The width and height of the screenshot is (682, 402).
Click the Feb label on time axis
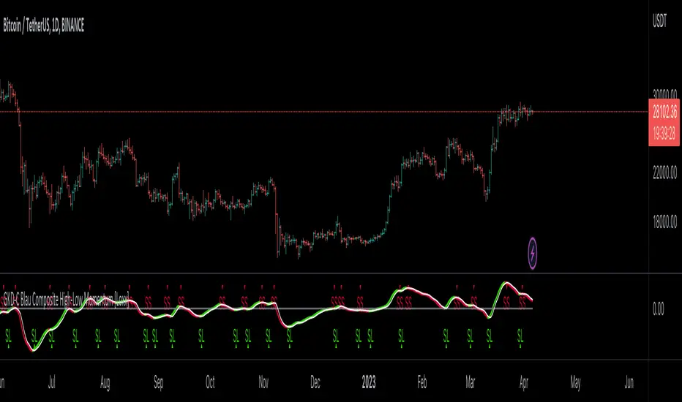point(422,382)
